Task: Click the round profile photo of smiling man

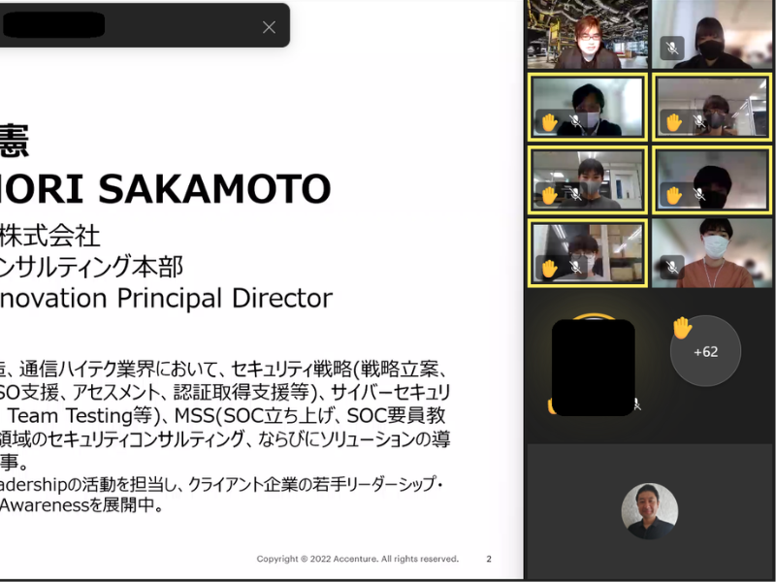Action: (x=650, y=511)
